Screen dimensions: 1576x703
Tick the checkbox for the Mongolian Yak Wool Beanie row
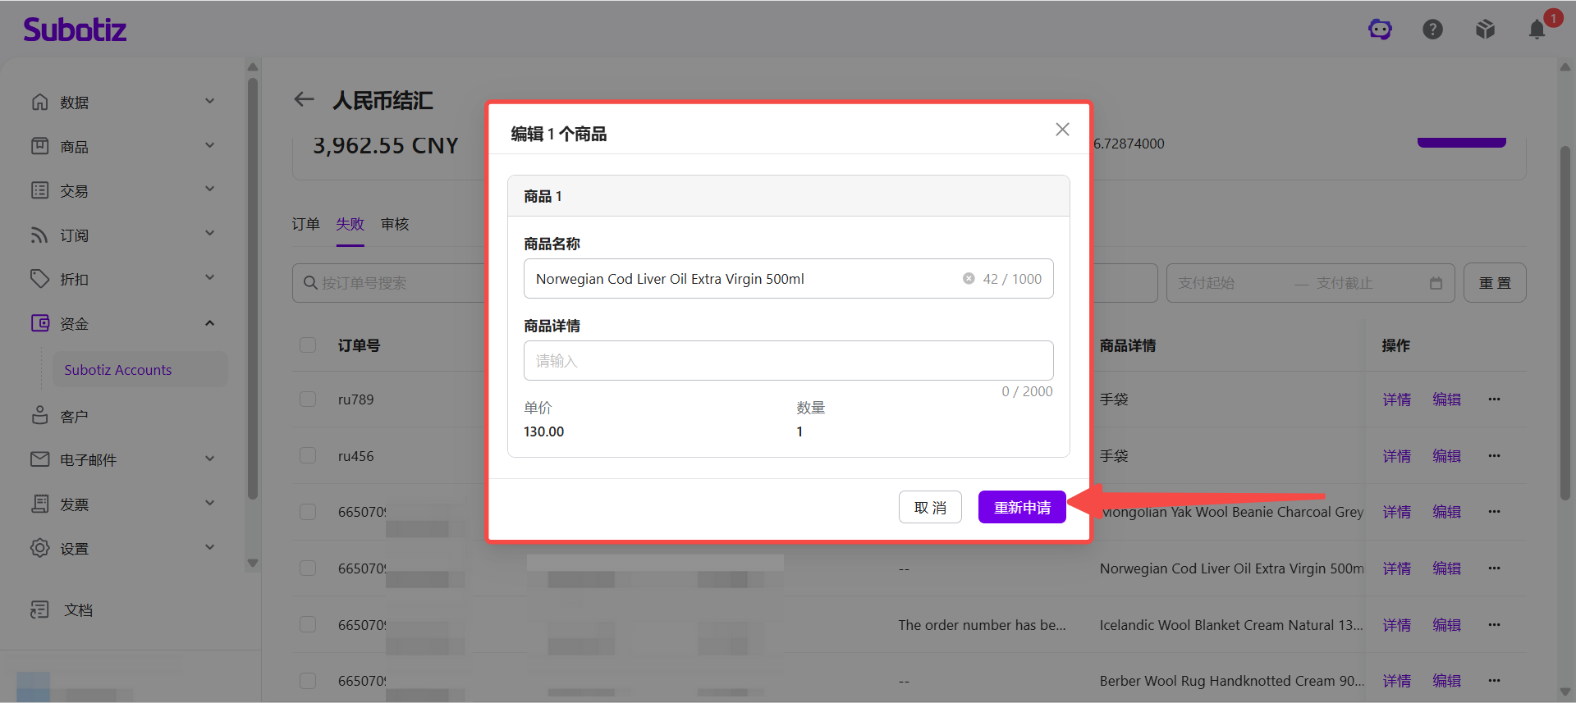coord(308,512)
